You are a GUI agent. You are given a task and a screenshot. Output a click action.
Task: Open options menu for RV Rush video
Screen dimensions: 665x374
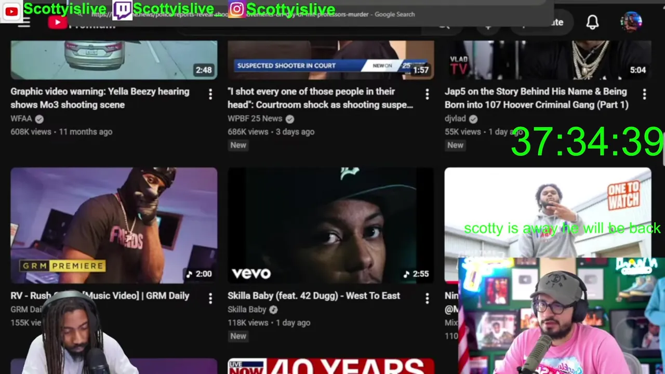[x=210, y=298]
